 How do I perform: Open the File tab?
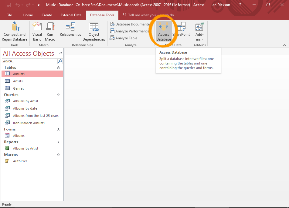point(9,15)
